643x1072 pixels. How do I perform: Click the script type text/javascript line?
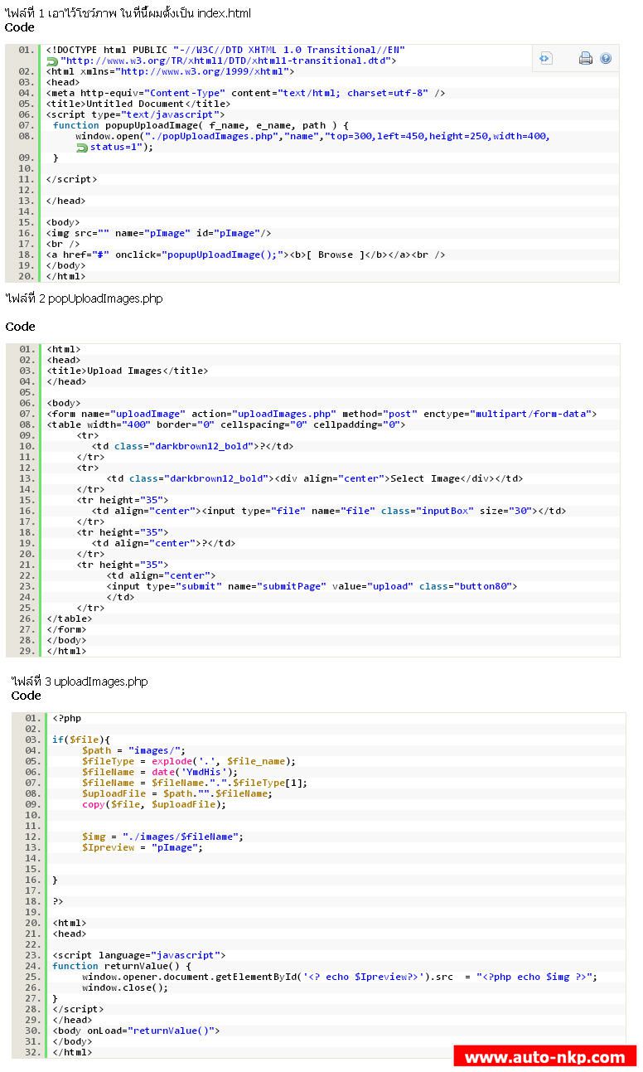pyautogui.click(x=135, y=114)
